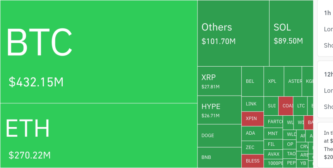Select the red BLESS tile
The height and width of the screenshot is (168, 333).
[x=252, y=161]
